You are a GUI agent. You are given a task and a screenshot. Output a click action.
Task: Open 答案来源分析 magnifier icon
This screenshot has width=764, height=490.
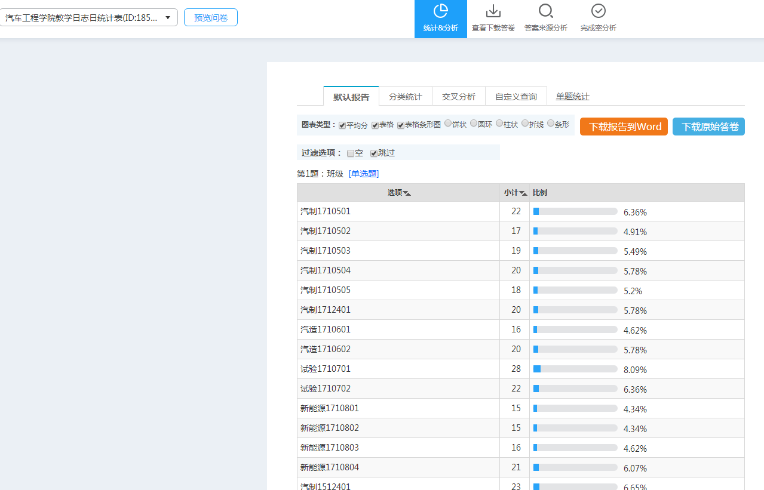[545, 11]
